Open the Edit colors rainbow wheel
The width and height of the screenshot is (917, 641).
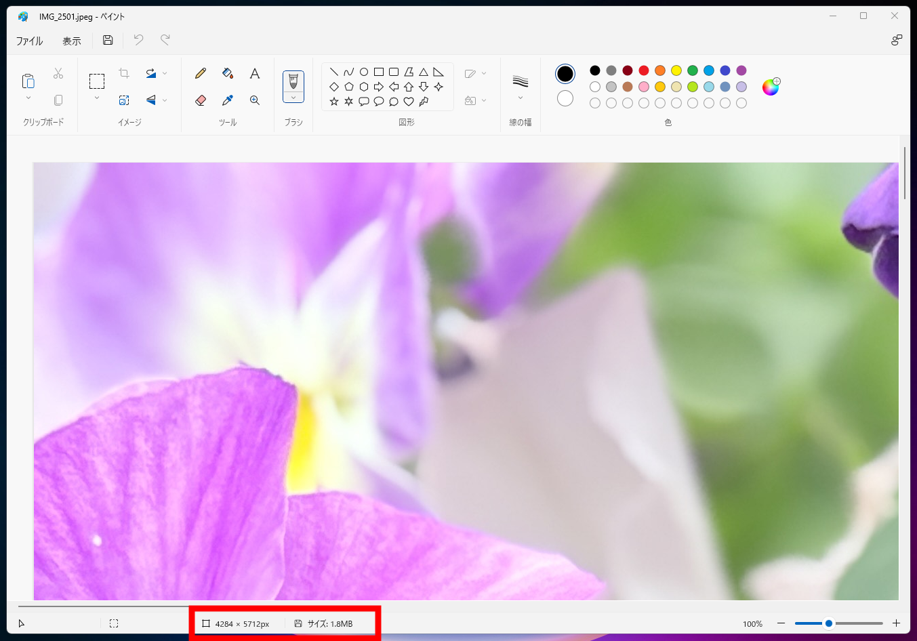pos(771,87)
